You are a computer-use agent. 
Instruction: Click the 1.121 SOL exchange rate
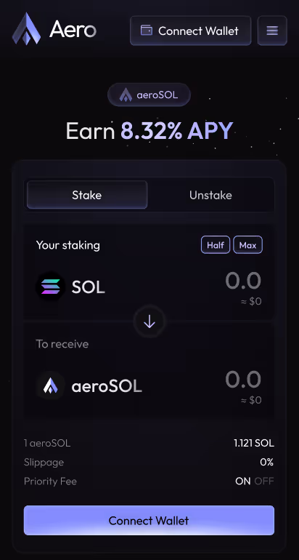(254, 443)
